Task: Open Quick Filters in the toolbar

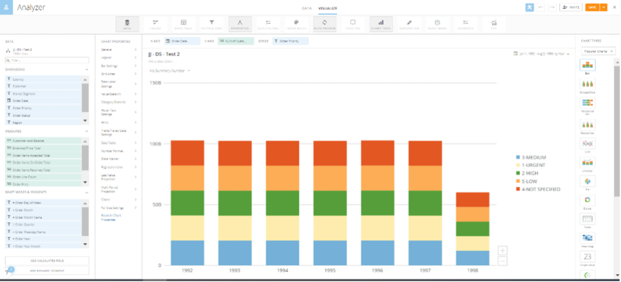Action: 268,24
